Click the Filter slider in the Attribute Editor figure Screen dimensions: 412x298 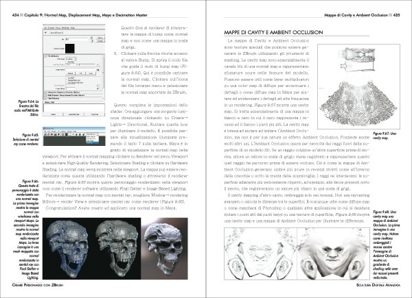pyautogui.click(x=85, y=64)
